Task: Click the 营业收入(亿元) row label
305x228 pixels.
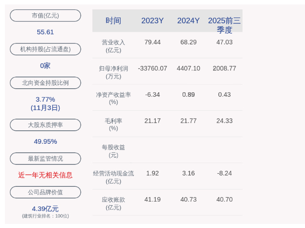Action: 113,46
